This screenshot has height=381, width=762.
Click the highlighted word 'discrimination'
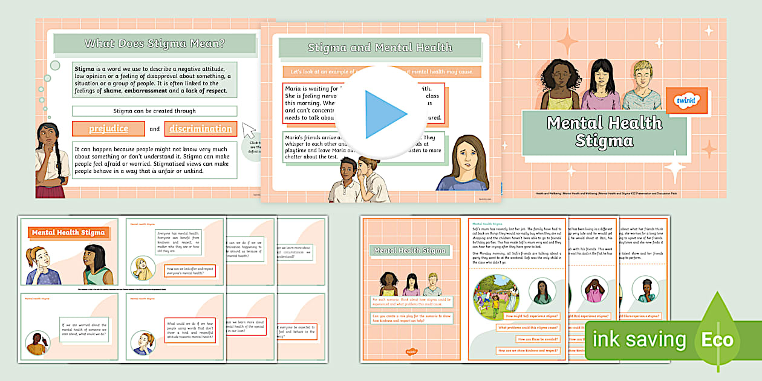pyautogui.click(x=201, y=129)
